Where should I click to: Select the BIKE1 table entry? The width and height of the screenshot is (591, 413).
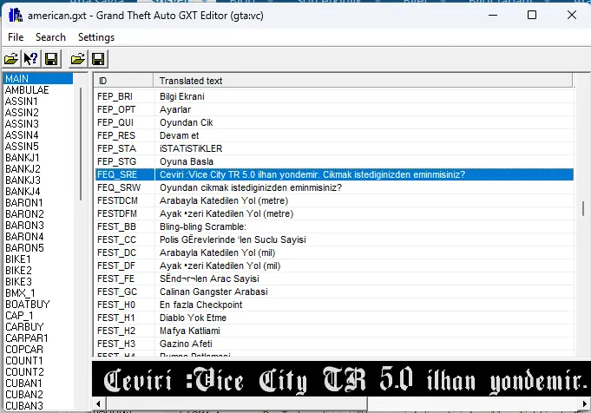click(18, 259)
